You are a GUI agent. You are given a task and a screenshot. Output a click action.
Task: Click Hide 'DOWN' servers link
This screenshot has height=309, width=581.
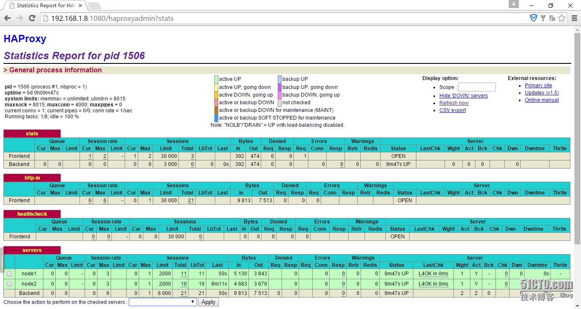coord(464,96)
